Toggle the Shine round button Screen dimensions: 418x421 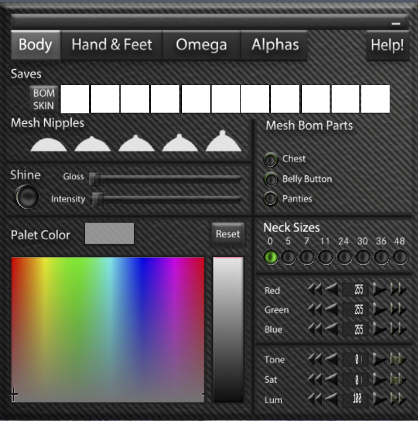27,197
